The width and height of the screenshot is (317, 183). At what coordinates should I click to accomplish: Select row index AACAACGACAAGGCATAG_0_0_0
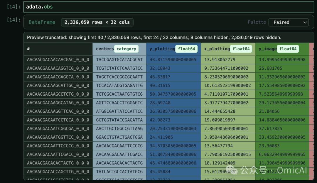58,103
